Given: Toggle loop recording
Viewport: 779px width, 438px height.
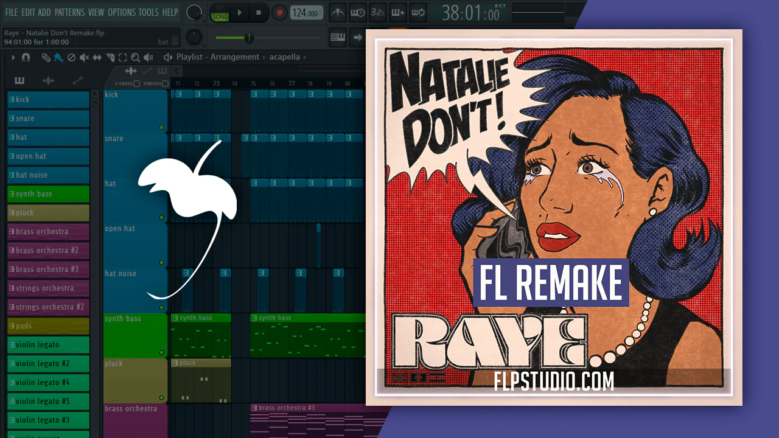Looking at the screenshot, I should tap(417, 12).
